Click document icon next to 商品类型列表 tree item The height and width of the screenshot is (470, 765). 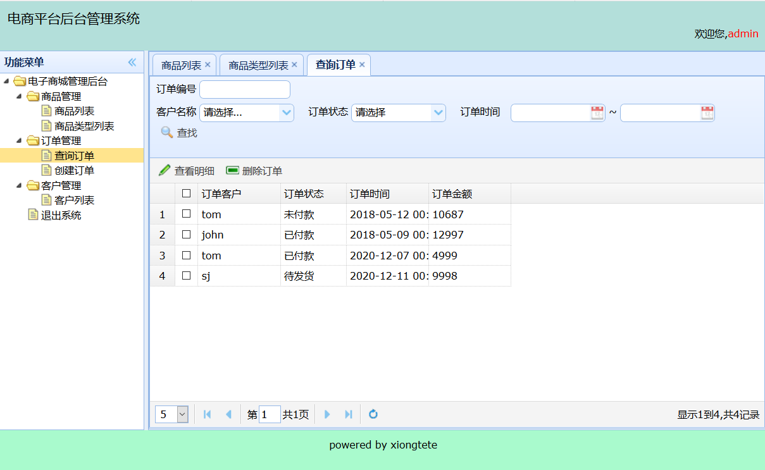pyautogui.click(x=46, y=126)
